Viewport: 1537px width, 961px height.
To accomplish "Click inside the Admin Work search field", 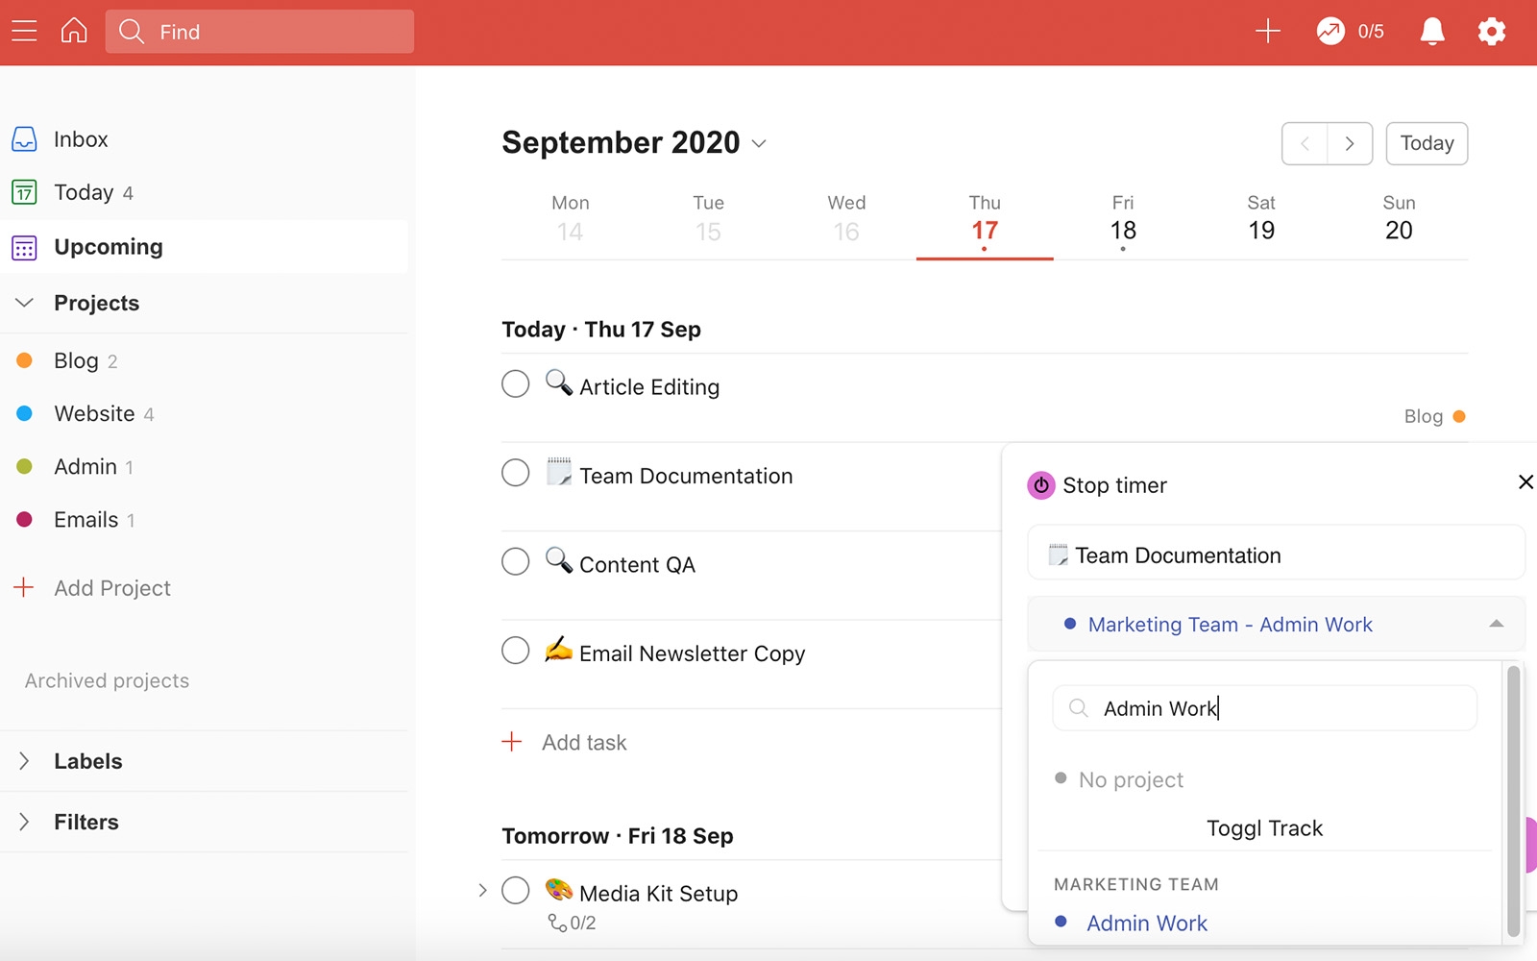I will click(x=1264, y=708).
